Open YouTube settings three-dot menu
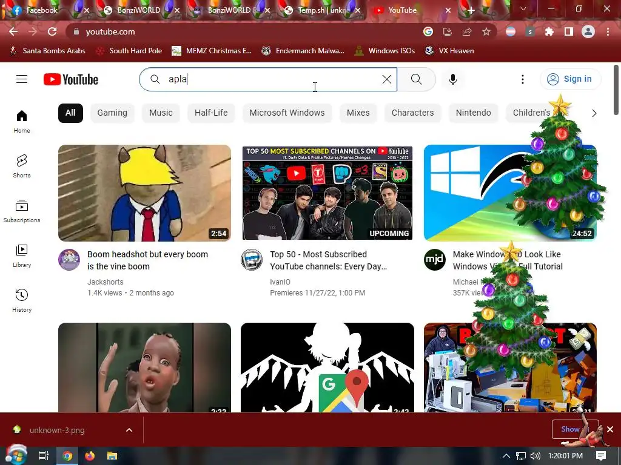 (522, 79)
